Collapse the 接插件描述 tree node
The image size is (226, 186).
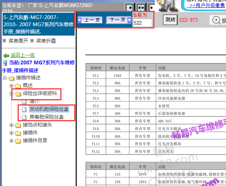pyautogui.click(x=5, y=78)
